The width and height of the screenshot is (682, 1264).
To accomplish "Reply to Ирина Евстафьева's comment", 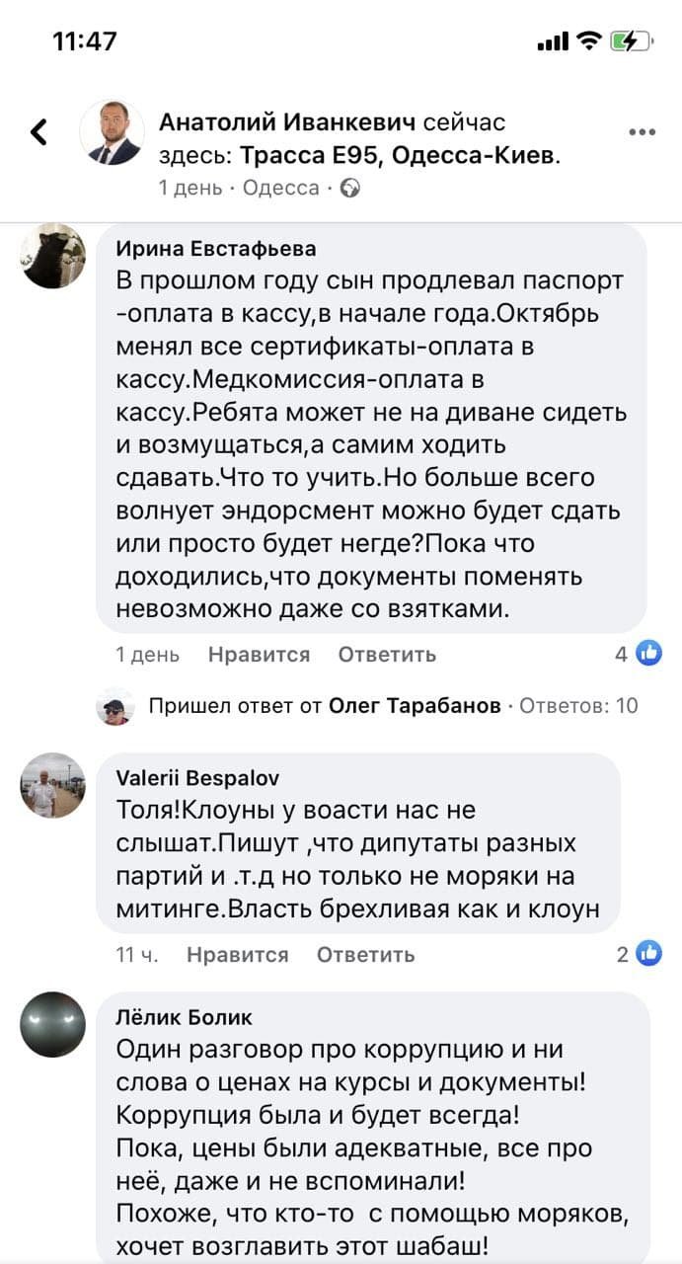I will [x=387, y=655].
